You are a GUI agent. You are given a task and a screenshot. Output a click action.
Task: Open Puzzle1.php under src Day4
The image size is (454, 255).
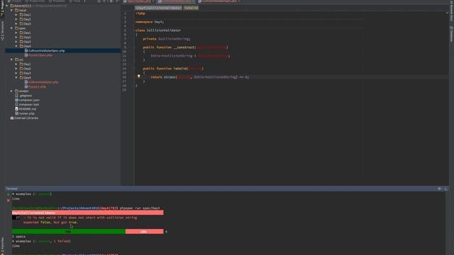click(37, 86)
